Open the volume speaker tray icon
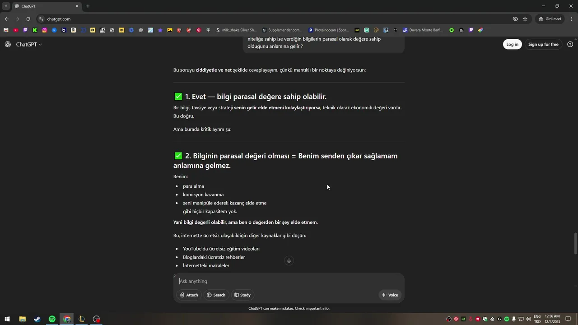The image size is (578, 325). [x=528, y=319]
